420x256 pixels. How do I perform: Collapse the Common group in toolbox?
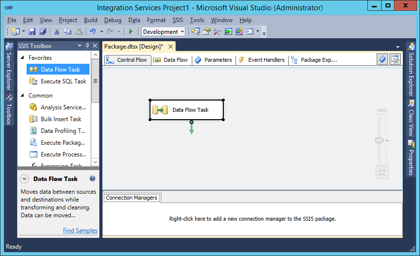coord(23,95)
